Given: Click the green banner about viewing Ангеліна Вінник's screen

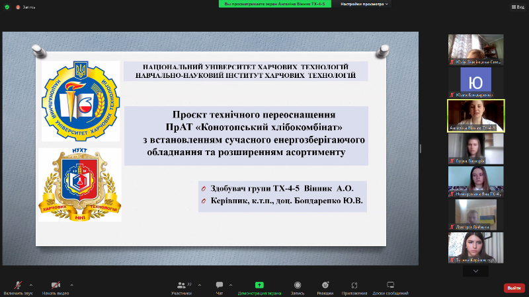Looking at the screenshot, I should [274, 4].
